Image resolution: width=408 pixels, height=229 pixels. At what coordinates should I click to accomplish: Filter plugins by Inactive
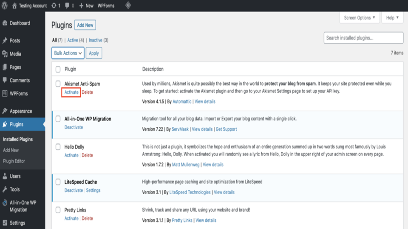pos(95,40)
